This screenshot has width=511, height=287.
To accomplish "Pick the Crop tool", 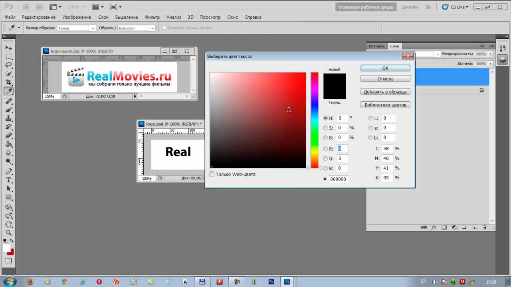I will coord(8,83).
